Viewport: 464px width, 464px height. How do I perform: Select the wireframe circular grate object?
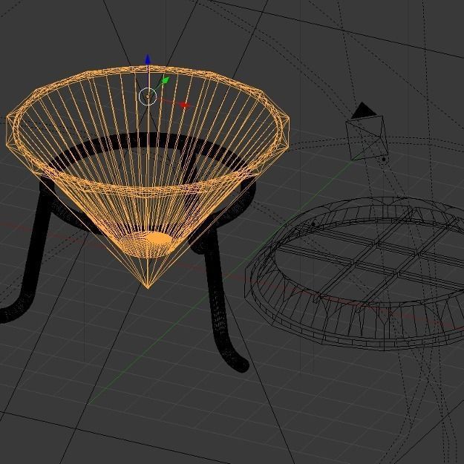point(355,274)
